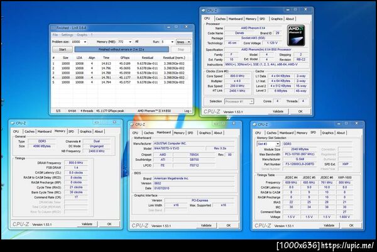
Task: Click Validate in the CPU-Z CPU window
Action: [x=278, y=111]
